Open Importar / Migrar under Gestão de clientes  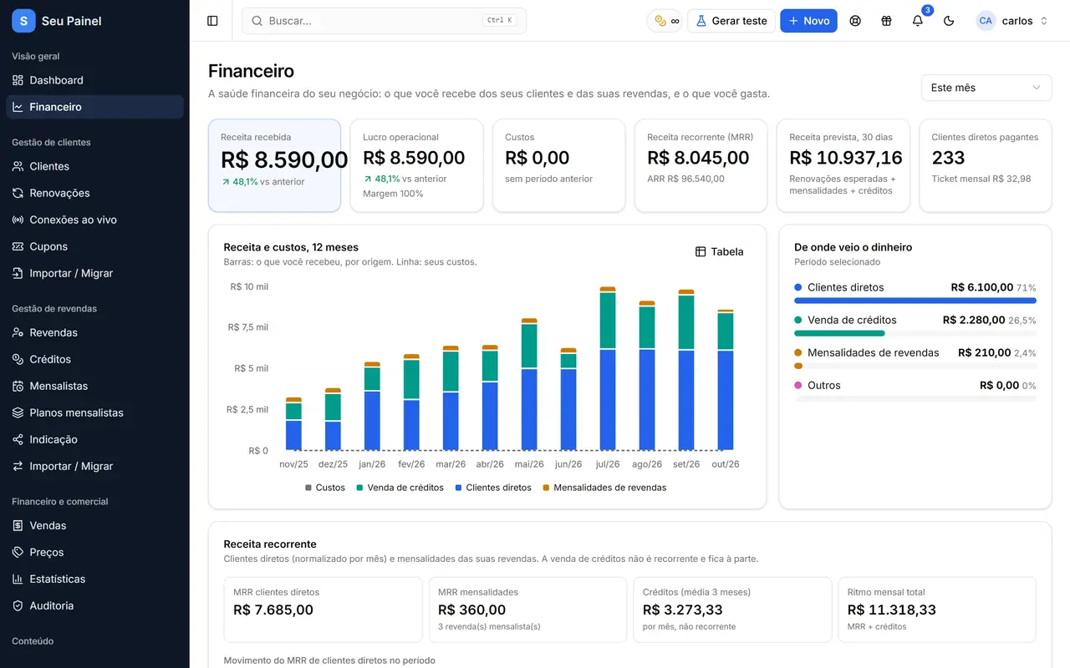94,273
